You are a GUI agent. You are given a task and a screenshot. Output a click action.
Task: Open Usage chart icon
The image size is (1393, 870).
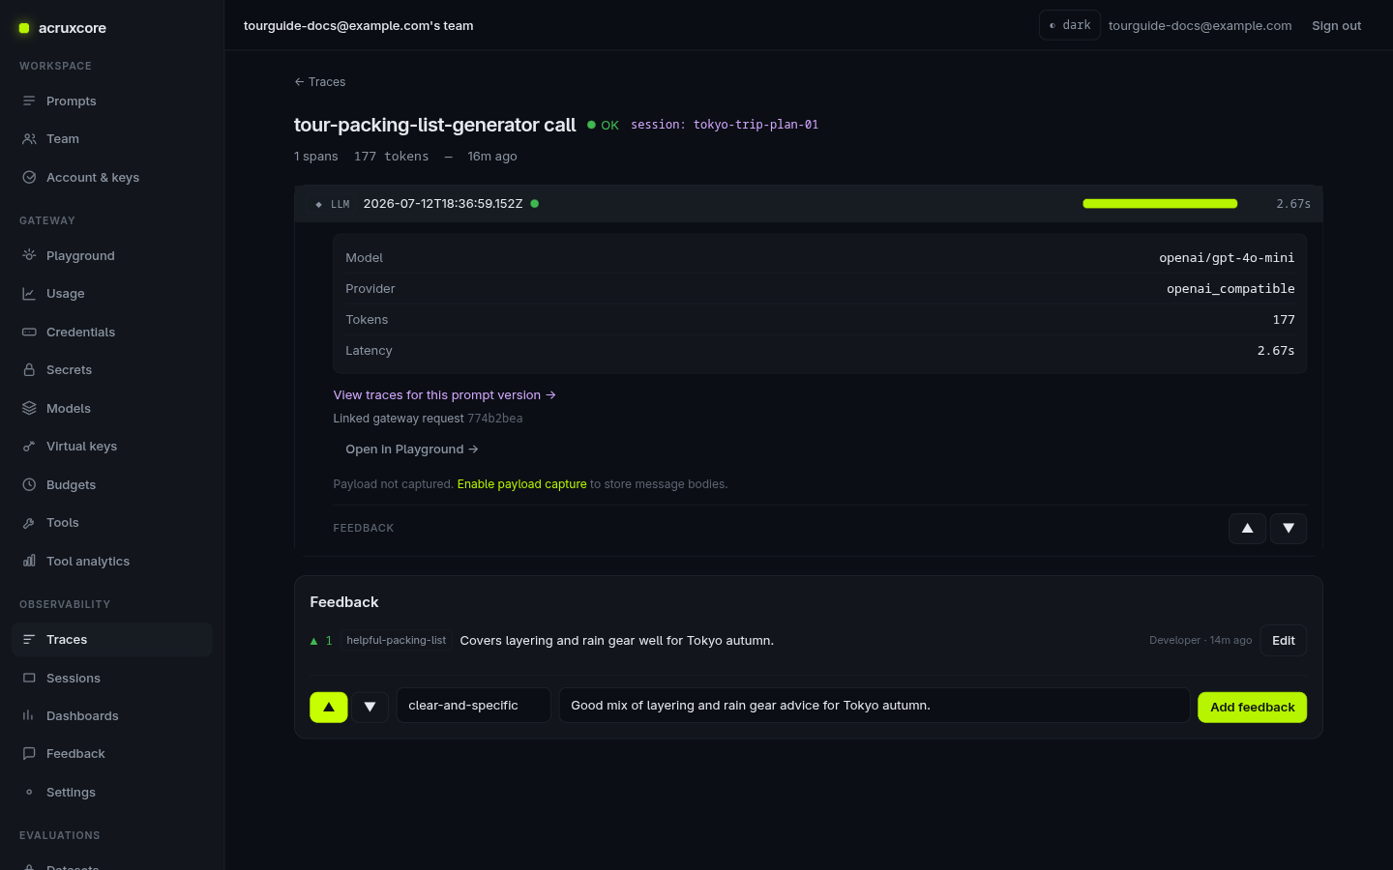point(29,294)
